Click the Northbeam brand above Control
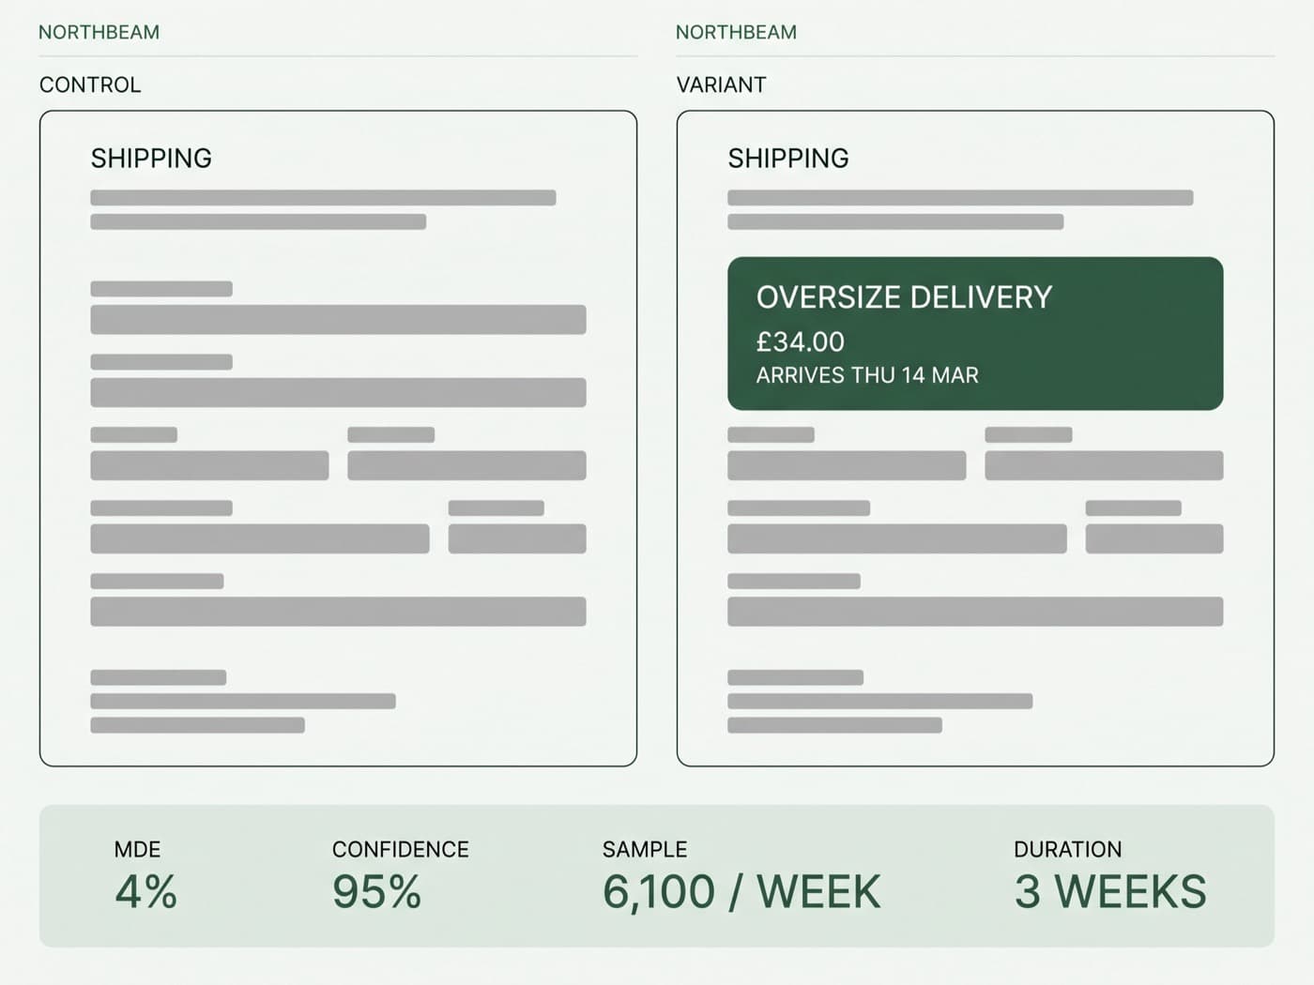This screenshot has height=985, width=1314. [99, 32]
